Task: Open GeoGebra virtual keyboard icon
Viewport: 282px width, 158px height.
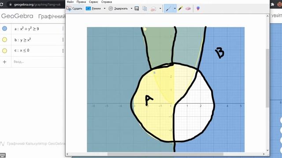Action: pos(3,155)
